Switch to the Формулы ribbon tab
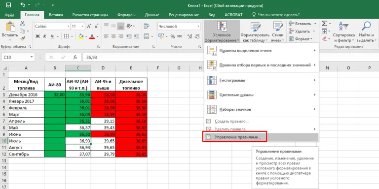Screen dimensions: 379x189 point(126,15)
